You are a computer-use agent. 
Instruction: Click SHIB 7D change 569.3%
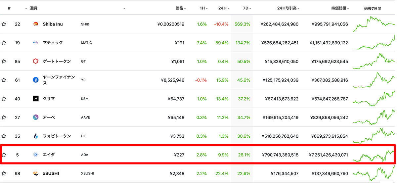[243, 24]
